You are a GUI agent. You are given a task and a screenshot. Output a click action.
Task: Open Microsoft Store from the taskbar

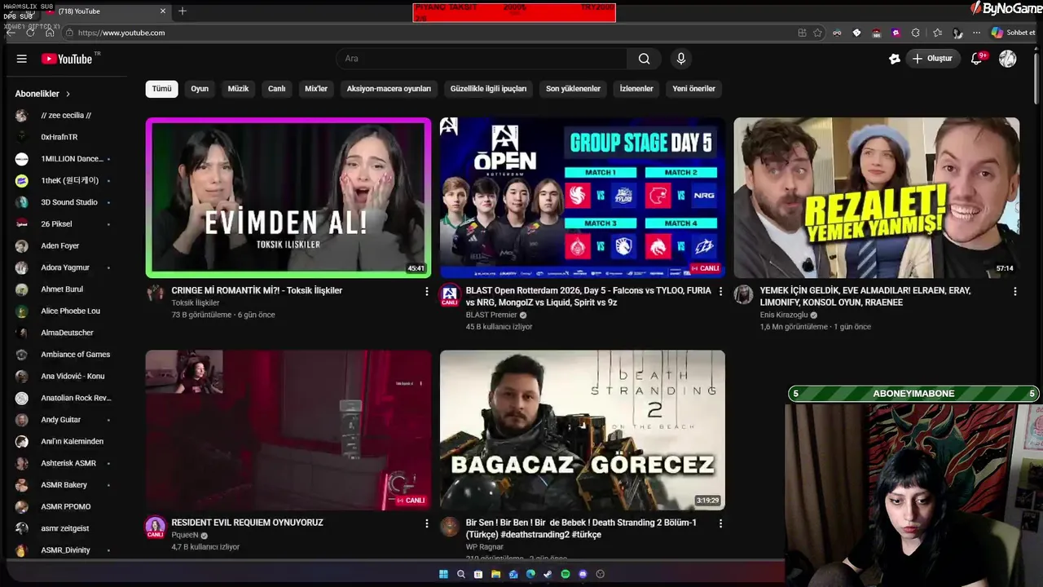tap(478, 574)
